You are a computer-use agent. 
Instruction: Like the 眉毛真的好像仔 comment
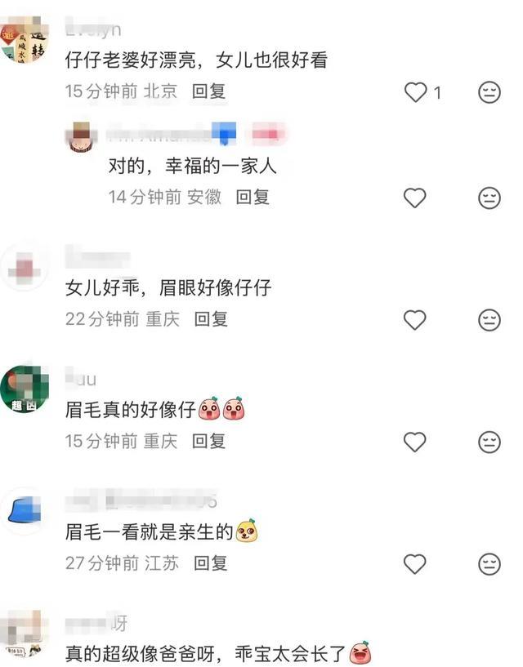coord(415,442)
